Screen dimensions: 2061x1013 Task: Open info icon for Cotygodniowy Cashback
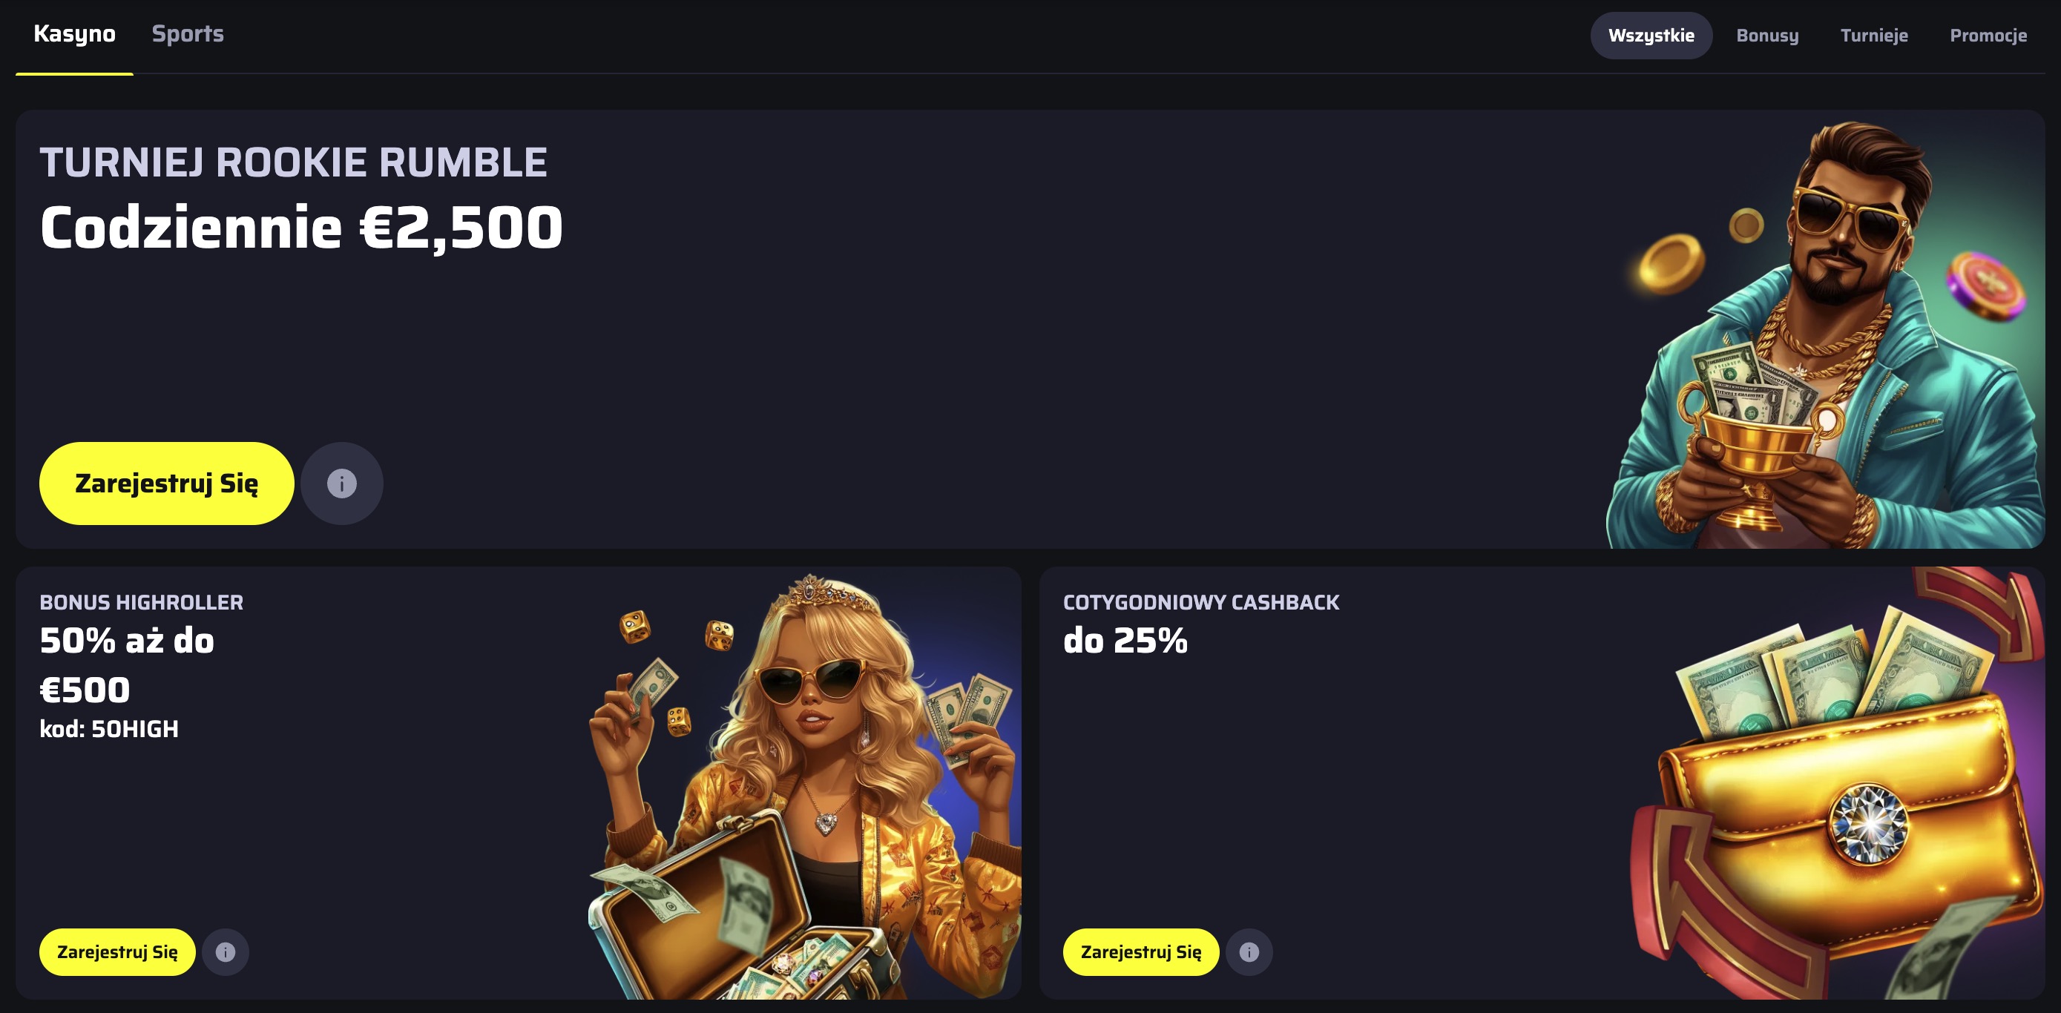(1249, 951)
